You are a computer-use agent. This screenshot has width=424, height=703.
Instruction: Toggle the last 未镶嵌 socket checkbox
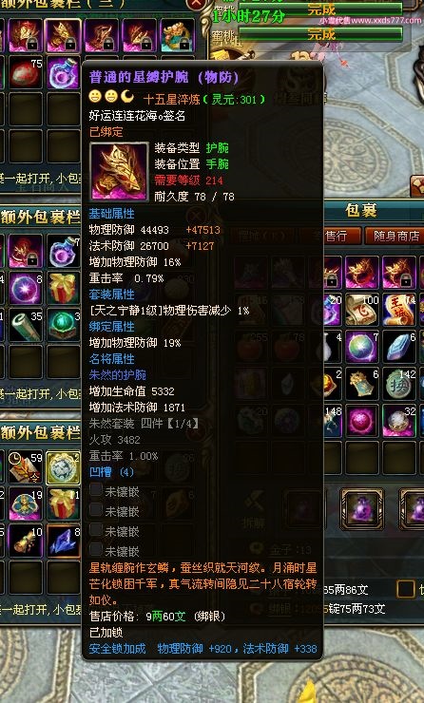[96, 549]
